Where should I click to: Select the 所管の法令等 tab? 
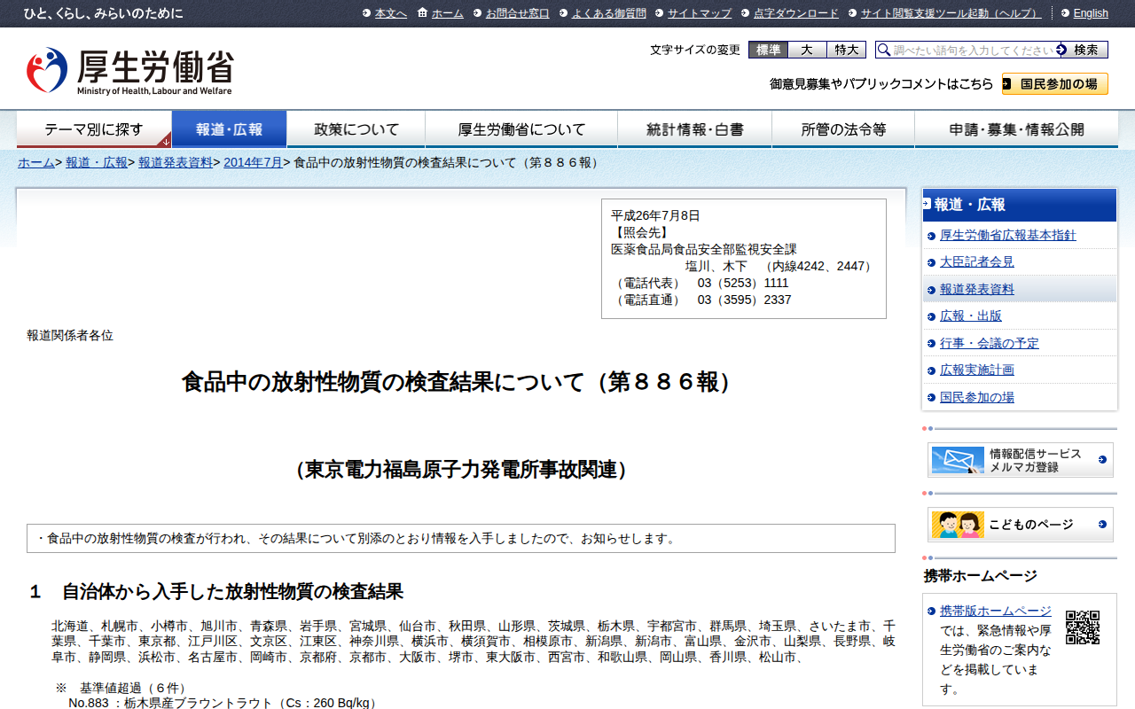pyautogui.click(x=843, y=129)
